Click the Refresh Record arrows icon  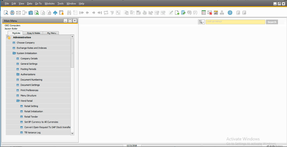(x=106, y=13)
